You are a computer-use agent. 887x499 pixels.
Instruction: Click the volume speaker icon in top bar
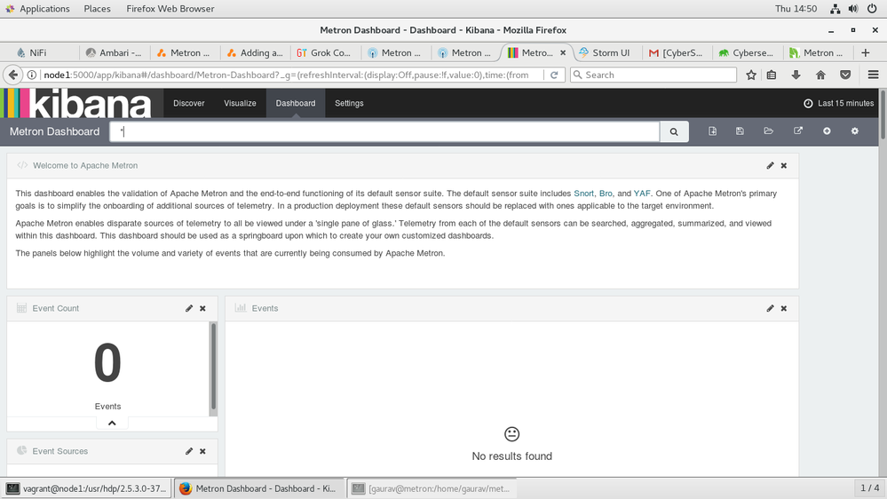[x=853, y=9]
